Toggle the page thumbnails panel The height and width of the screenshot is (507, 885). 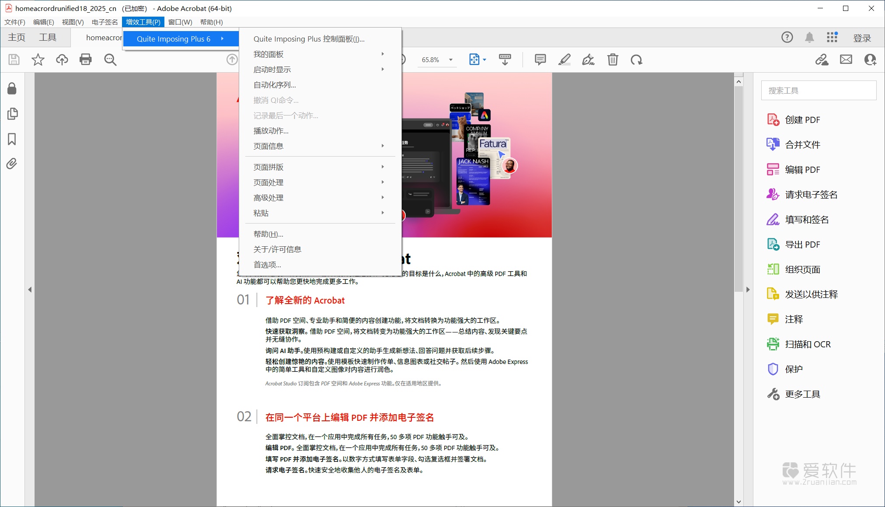point(13,114)
